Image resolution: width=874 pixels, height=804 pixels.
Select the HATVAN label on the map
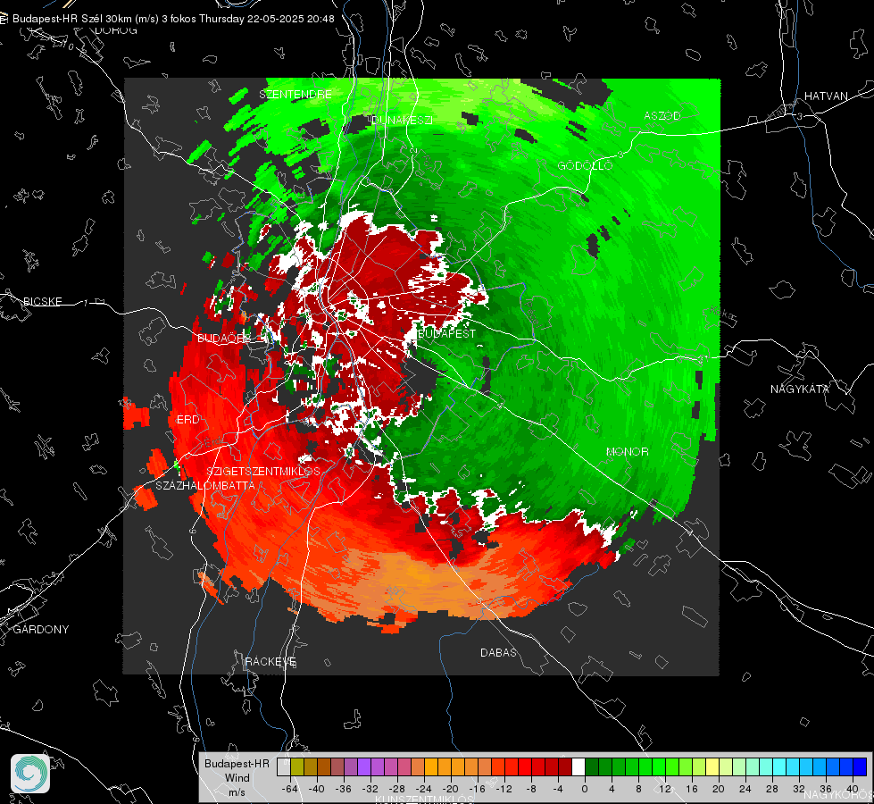tap(826, 96)
